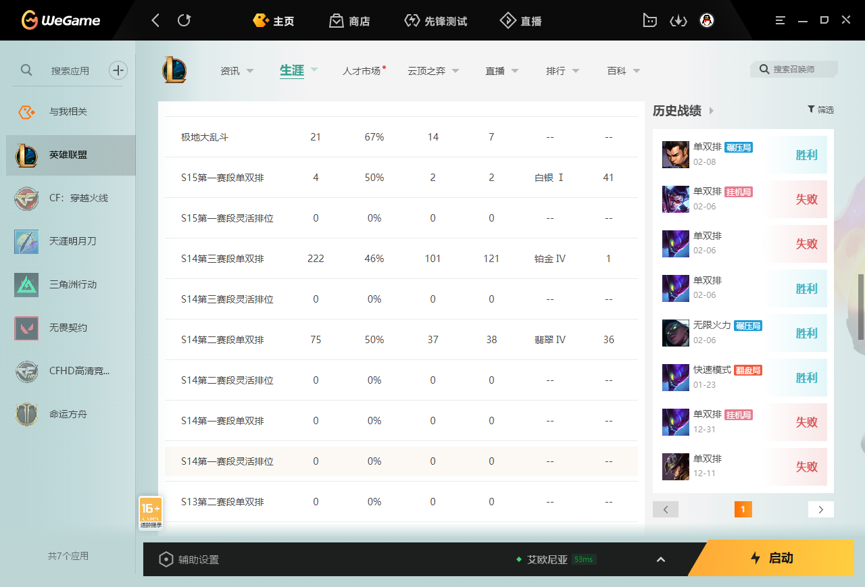
Task: Go back with the top bar arrow
Action: point(155,20)
